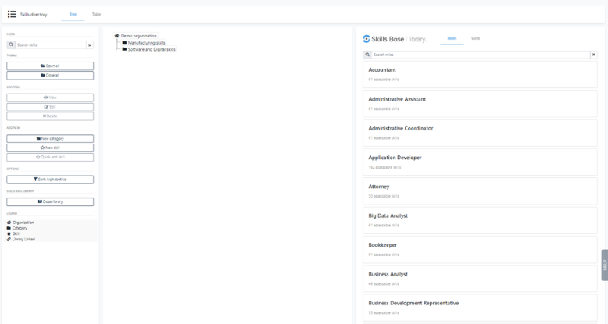Expand all tree nodes with Open all
The width and height of the screenshot is (608, 324).
(50, 66)
